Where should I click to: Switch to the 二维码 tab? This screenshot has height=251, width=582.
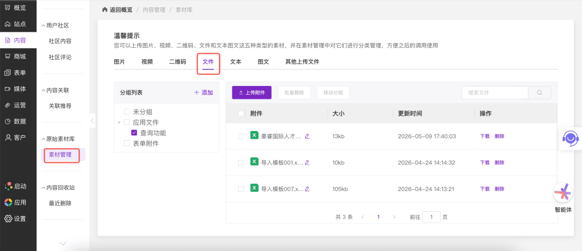[x=178, y=62]
